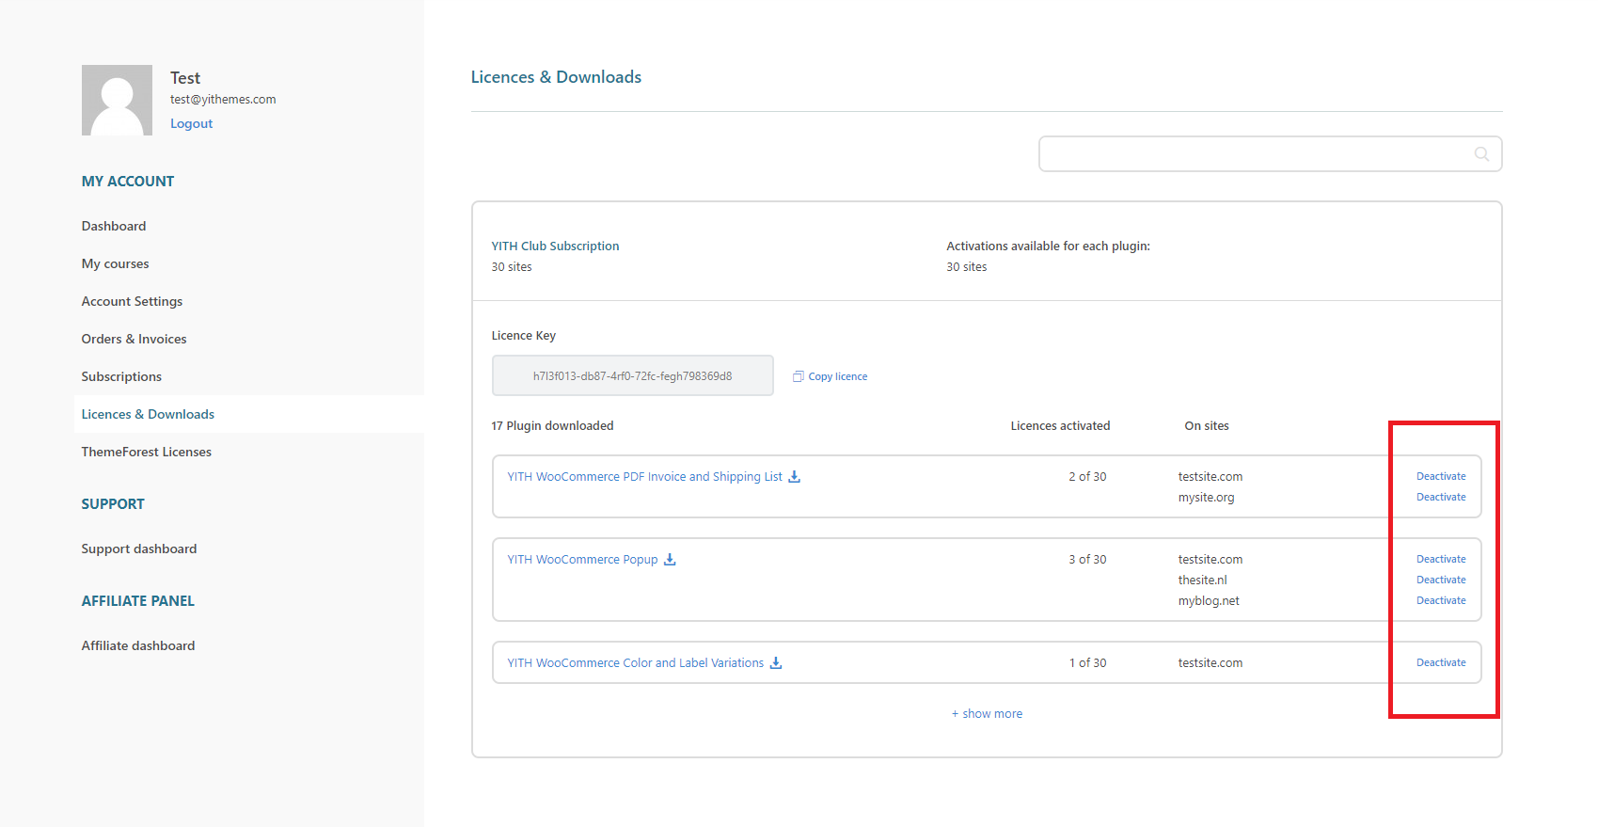Open the Support dashboard
This screenshot has width=1598, height=827.
(139, 549)
